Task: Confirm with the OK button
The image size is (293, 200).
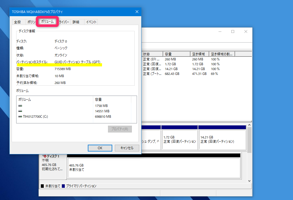Action: (100, 148)
